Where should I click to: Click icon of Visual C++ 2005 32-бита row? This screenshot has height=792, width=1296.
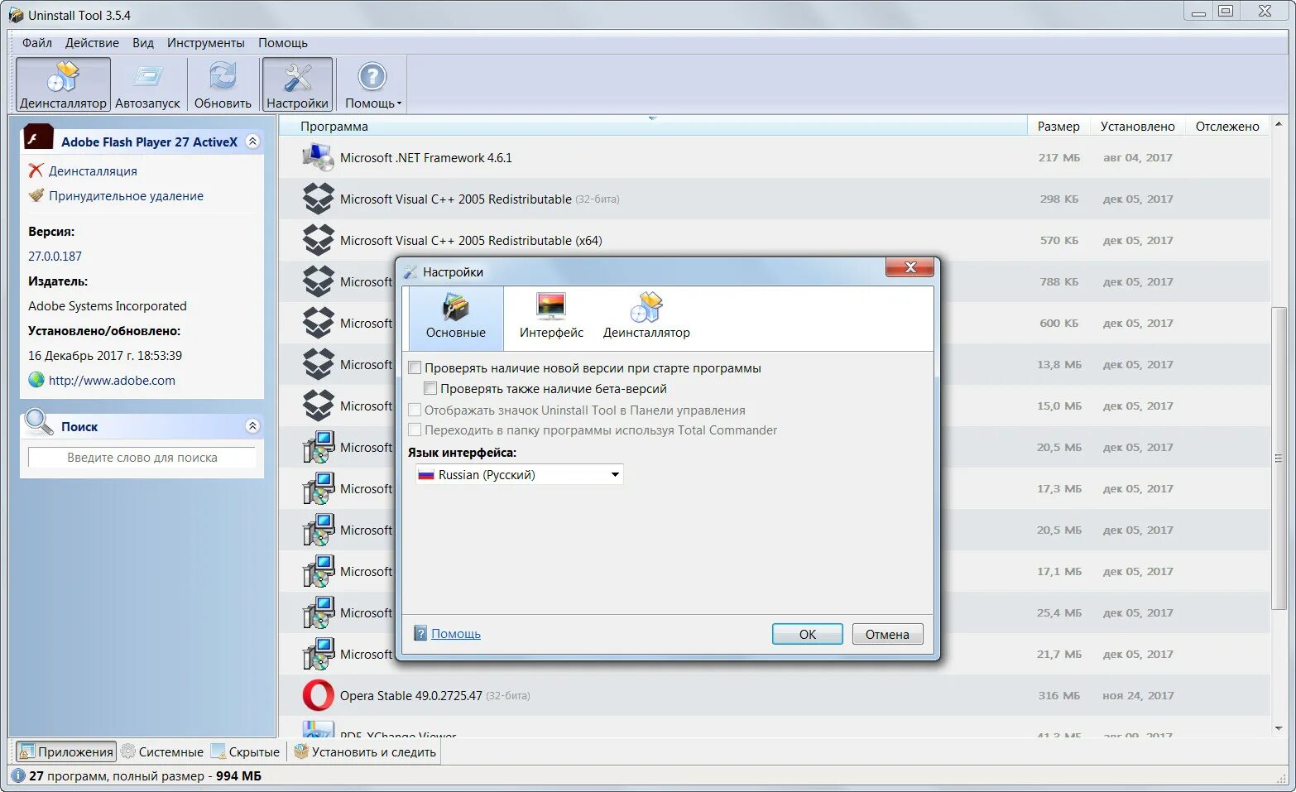point(318,199)
